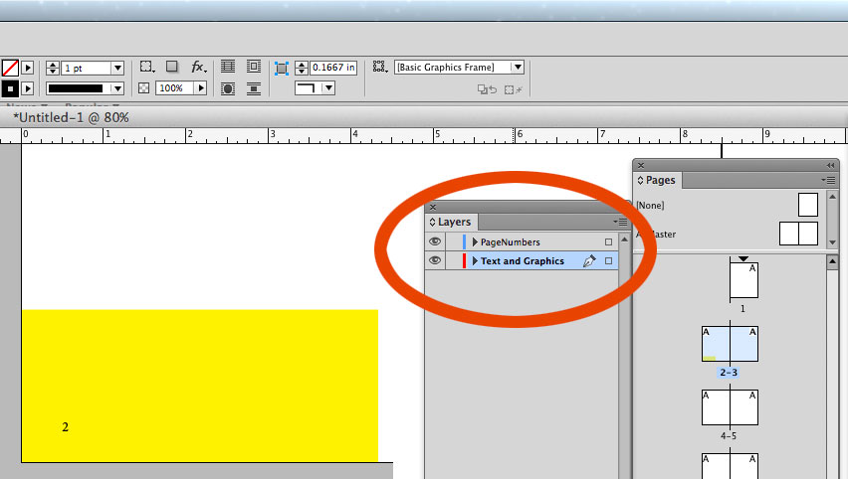Click the [None] master page thumbnail
Screen dimensions: 848x479
click(808, 205)
